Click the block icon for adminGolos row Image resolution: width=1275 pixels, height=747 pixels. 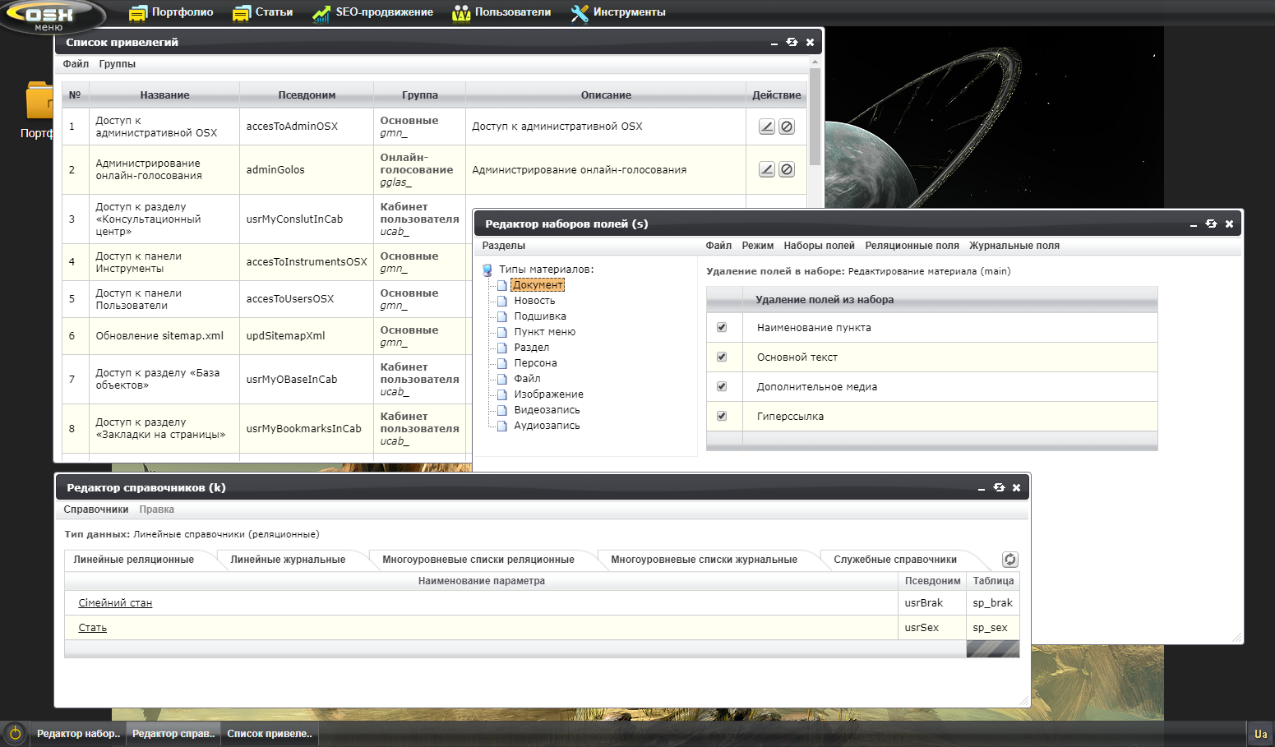coord(787,169)
